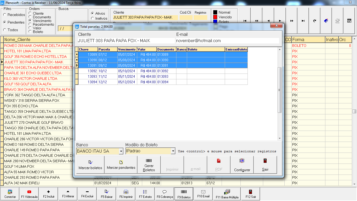Viewport: 357px width, 201px height.
Task: Click main window vertical scrollbar thumb
Action: [354, 111]
